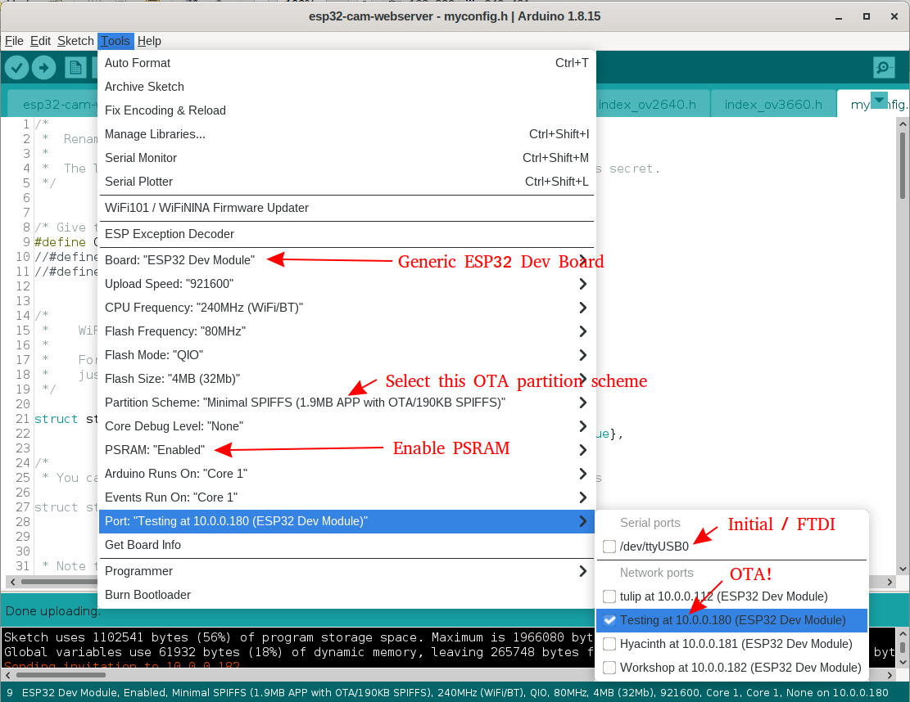The height and width of the screenshot is (702, 910).
Task: Click the bottom status bar board info
Action: 455,693
